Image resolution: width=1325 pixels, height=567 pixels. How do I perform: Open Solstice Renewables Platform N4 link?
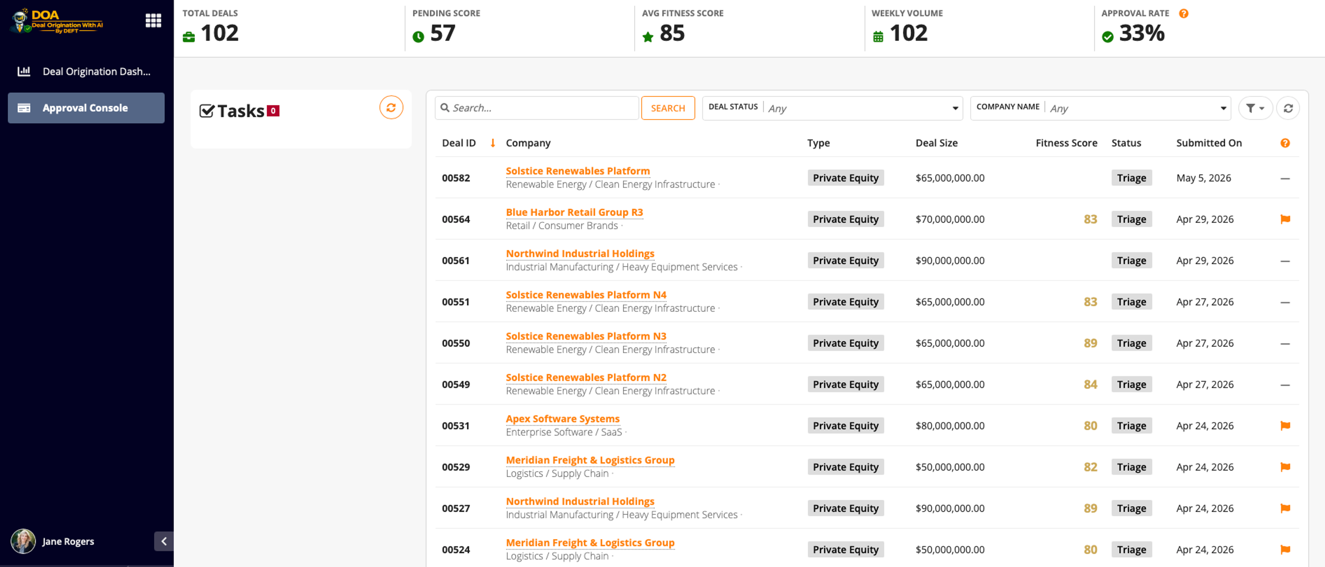586,295
